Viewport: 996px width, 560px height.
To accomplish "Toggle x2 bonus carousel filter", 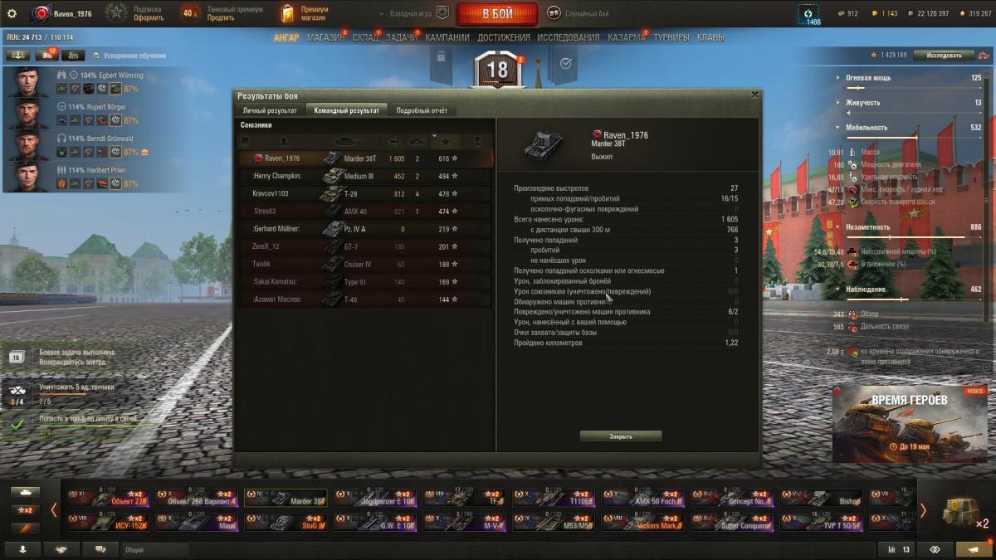I will (25, 509).
